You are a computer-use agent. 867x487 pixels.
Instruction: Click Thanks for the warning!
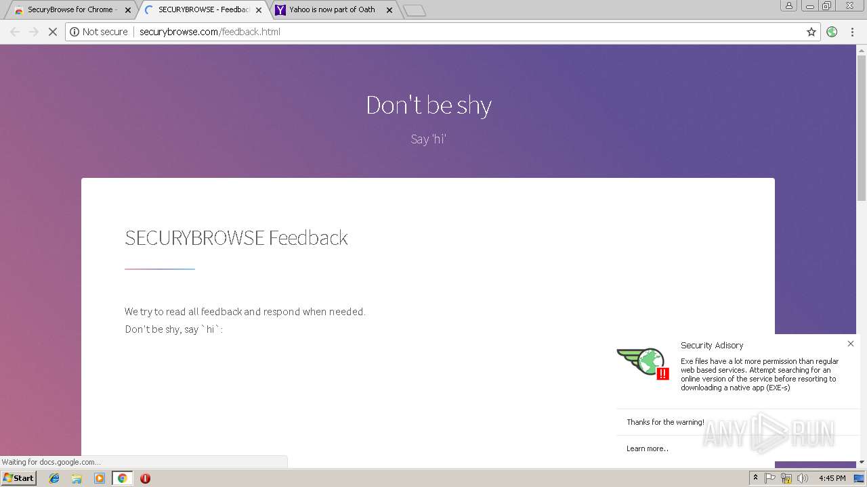(x=665, y=422)
